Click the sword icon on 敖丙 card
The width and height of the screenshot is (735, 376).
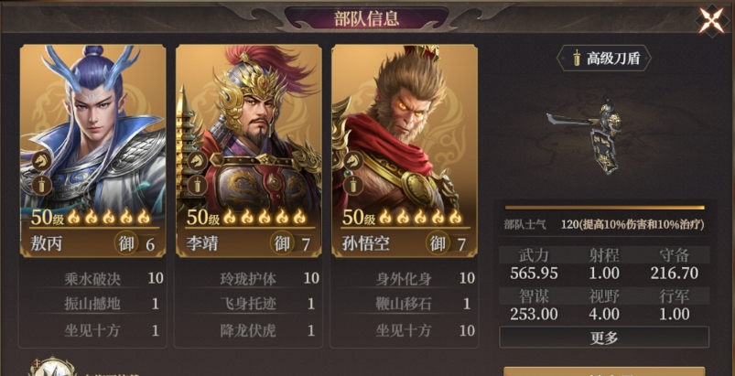pos(42,186)
